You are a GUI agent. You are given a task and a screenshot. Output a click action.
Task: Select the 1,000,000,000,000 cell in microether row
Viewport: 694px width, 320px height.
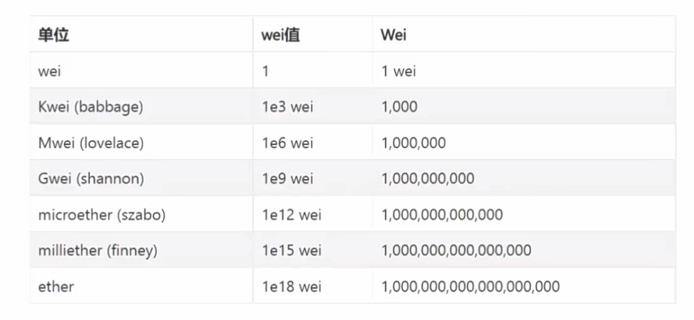click(442, 215)
